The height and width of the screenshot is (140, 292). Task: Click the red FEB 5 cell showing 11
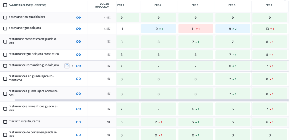[x=195, y=29]
